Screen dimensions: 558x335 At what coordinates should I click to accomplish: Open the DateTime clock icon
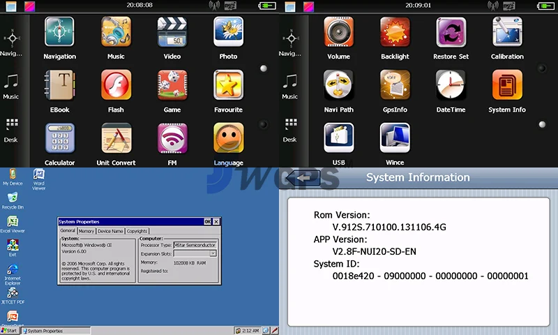click(x=451, y=85)
